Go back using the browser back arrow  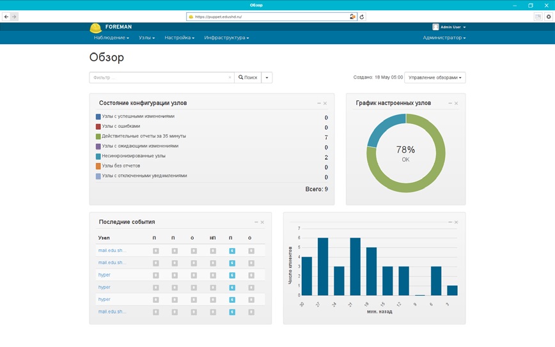click(x=6, y=17)
